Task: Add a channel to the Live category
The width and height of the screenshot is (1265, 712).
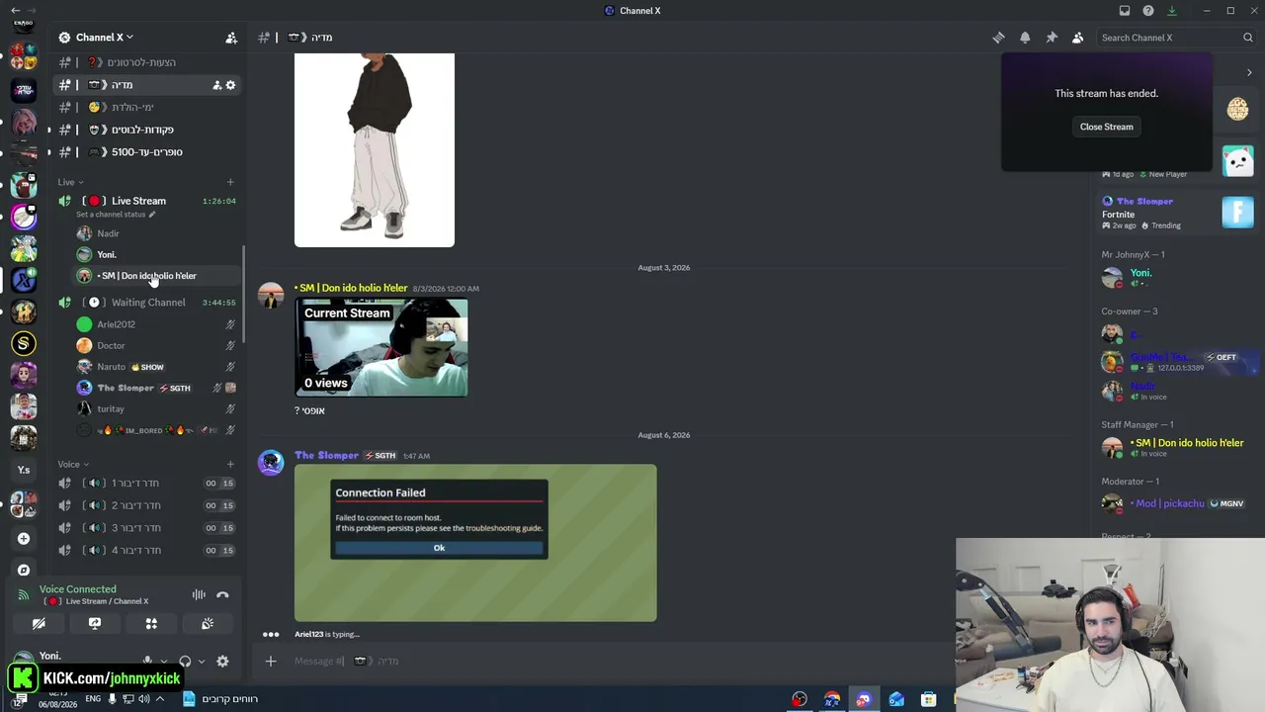Action: pyautogui.click(x=230, y=182)
